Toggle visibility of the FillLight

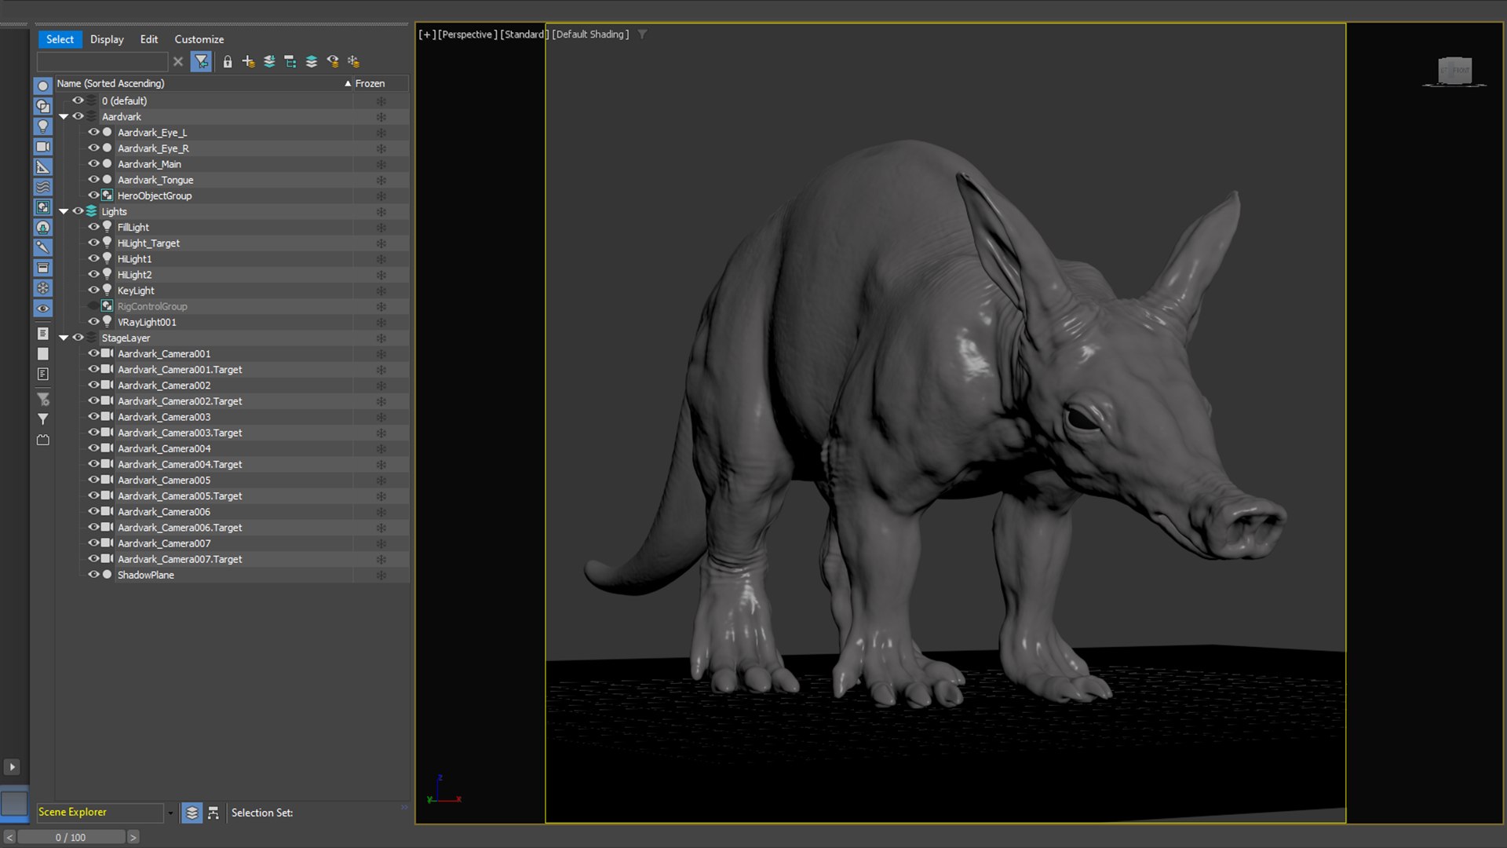pos(93,227)
